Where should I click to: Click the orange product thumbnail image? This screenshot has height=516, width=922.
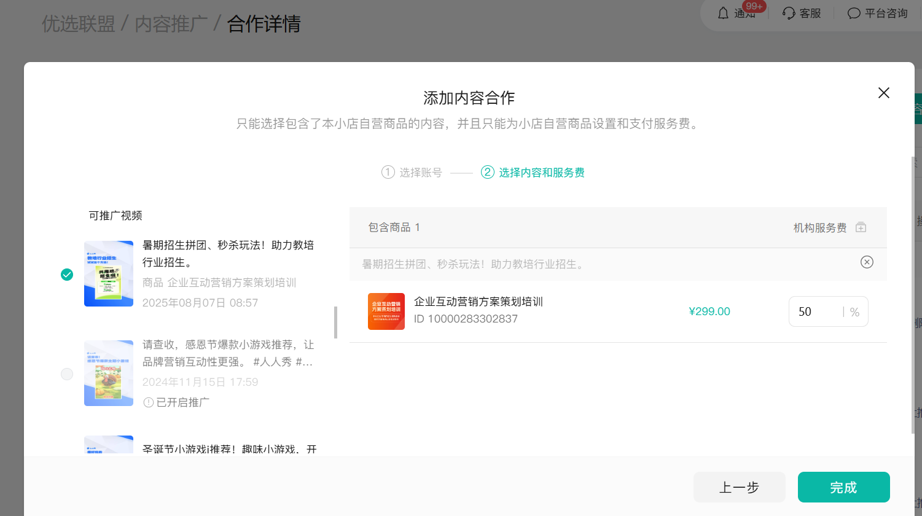(x=386, y=311)
